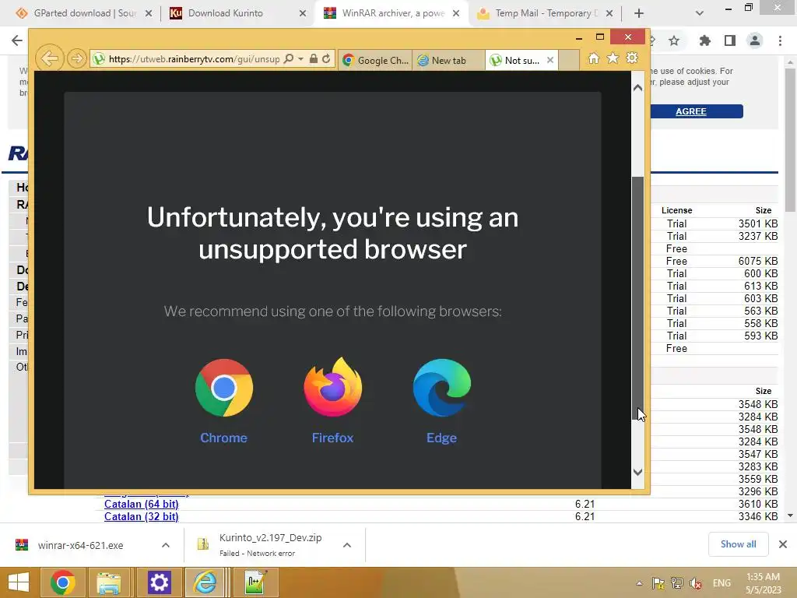
Task: Close the Chrome downloads bar
Action: (783, 544)
